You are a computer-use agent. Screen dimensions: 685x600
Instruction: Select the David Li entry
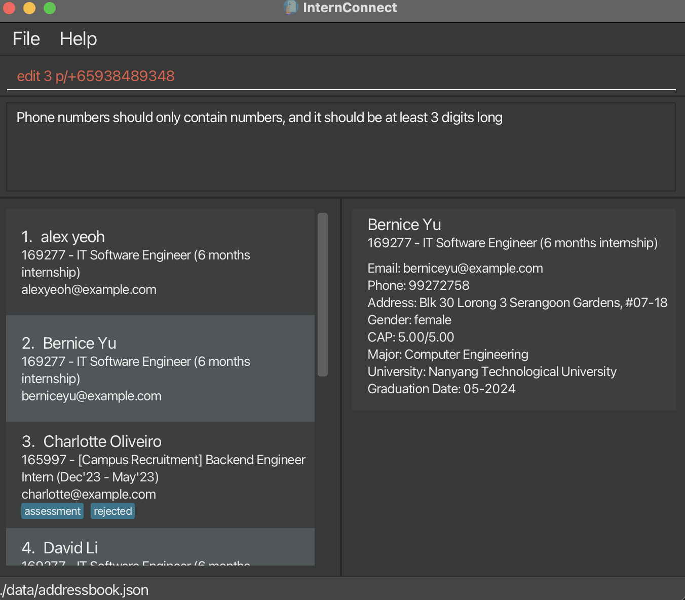pyautogui.click(x=160, y=547)
